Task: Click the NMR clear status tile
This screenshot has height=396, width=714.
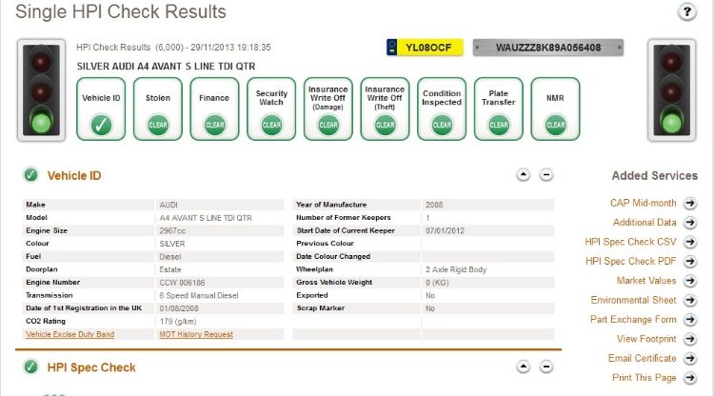Action: (x=556, y=109)
